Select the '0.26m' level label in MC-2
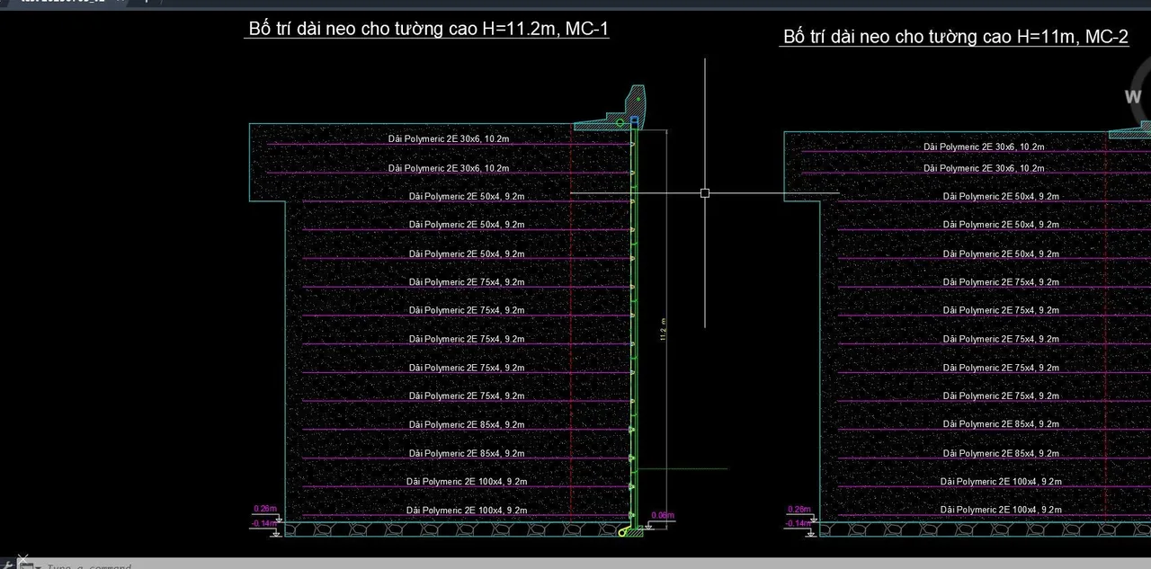1151x569 pixels. [799, 509]
